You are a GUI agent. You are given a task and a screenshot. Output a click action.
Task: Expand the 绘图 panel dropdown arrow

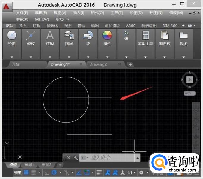click(12, 57)
